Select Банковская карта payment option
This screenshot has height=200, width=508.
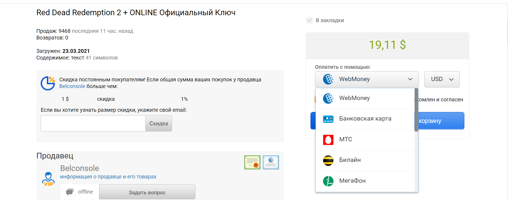tap(365, 119)
